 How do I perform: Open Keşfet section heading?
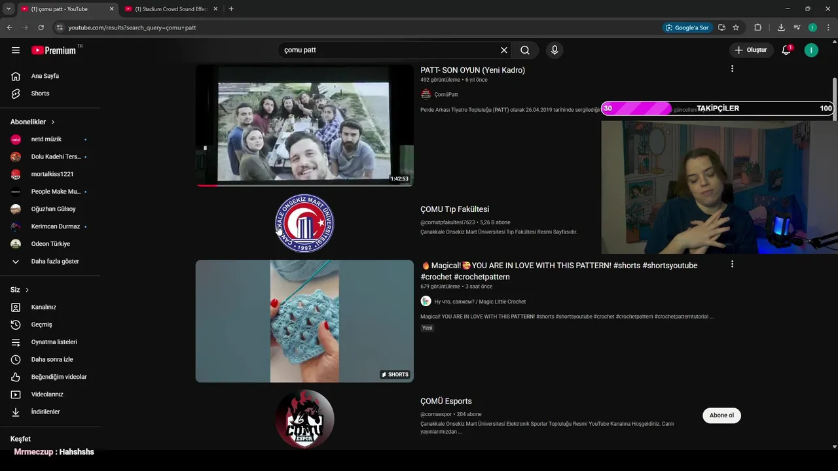click(x=20, y=439)
